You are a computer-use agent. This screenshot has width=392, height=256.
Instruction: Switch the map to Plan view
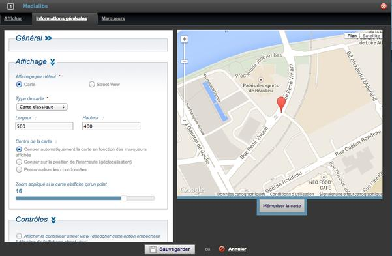(x=352, y=36)
